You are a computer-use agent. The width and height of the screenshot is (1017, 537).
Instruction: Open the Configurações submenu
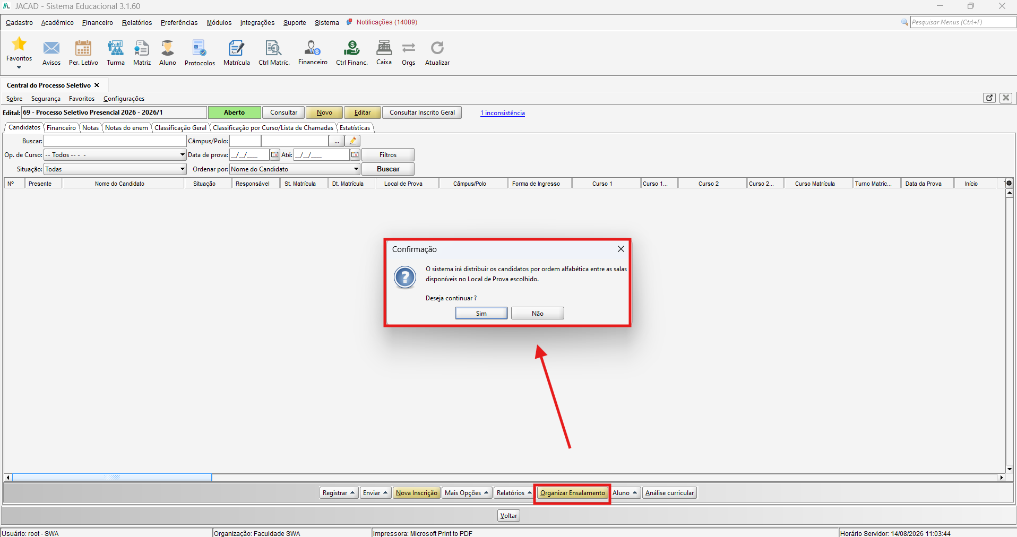tap(124, 99)
